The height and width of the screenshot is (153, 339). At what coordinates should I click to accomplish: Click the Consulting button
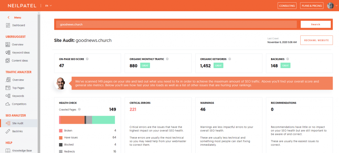[x=287, y=6]
